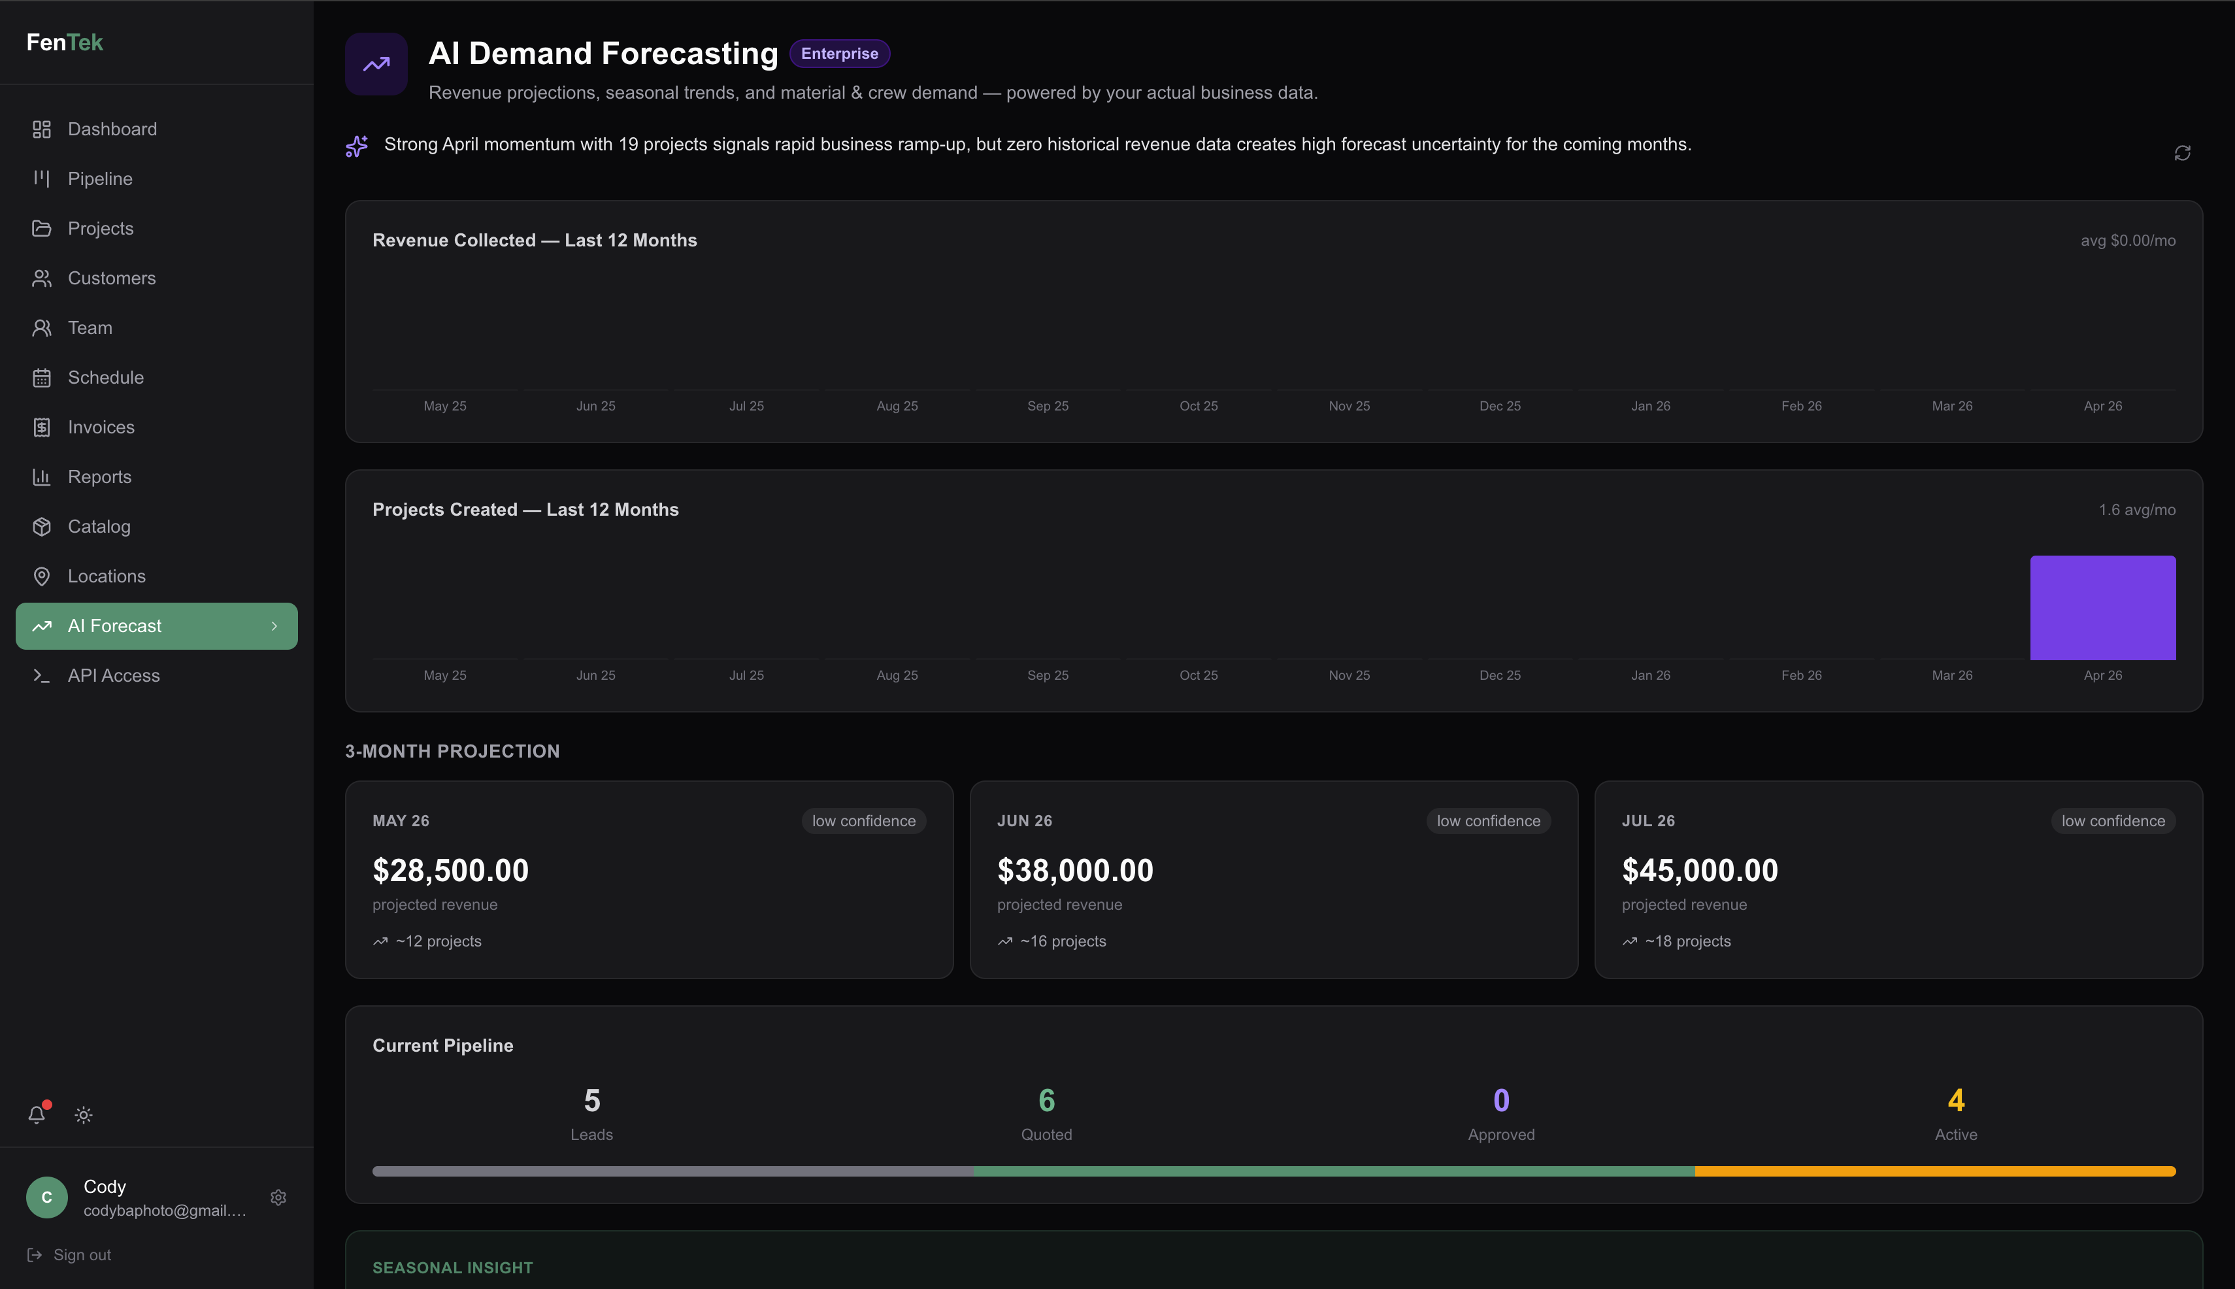Click Cody's avatar circle
The height and width of the screenshot is (1289, 2235).
[47, 1197]
